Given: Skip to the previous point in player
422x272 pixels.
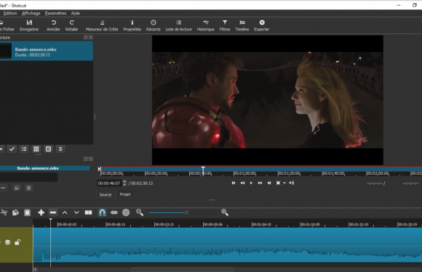Looking at the screenshot, I should coord(234,183).
